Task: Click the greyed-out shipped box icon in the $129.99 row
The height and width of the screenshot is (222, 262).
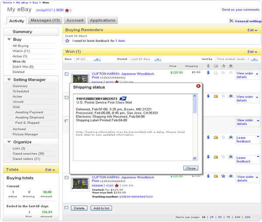Action: click(216, 72)
